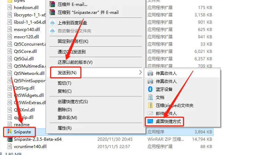Screen dimensions: 255x155
Task: Click the first fax recipient printer icon
Action: pyautogui.click(x=150, y=73)
